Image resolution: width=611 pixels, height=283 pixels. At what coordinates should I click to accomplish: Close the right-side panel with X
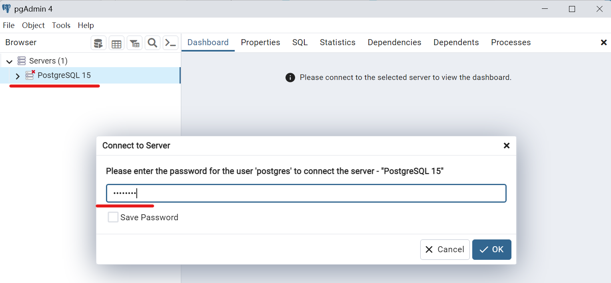coord(604,42)
